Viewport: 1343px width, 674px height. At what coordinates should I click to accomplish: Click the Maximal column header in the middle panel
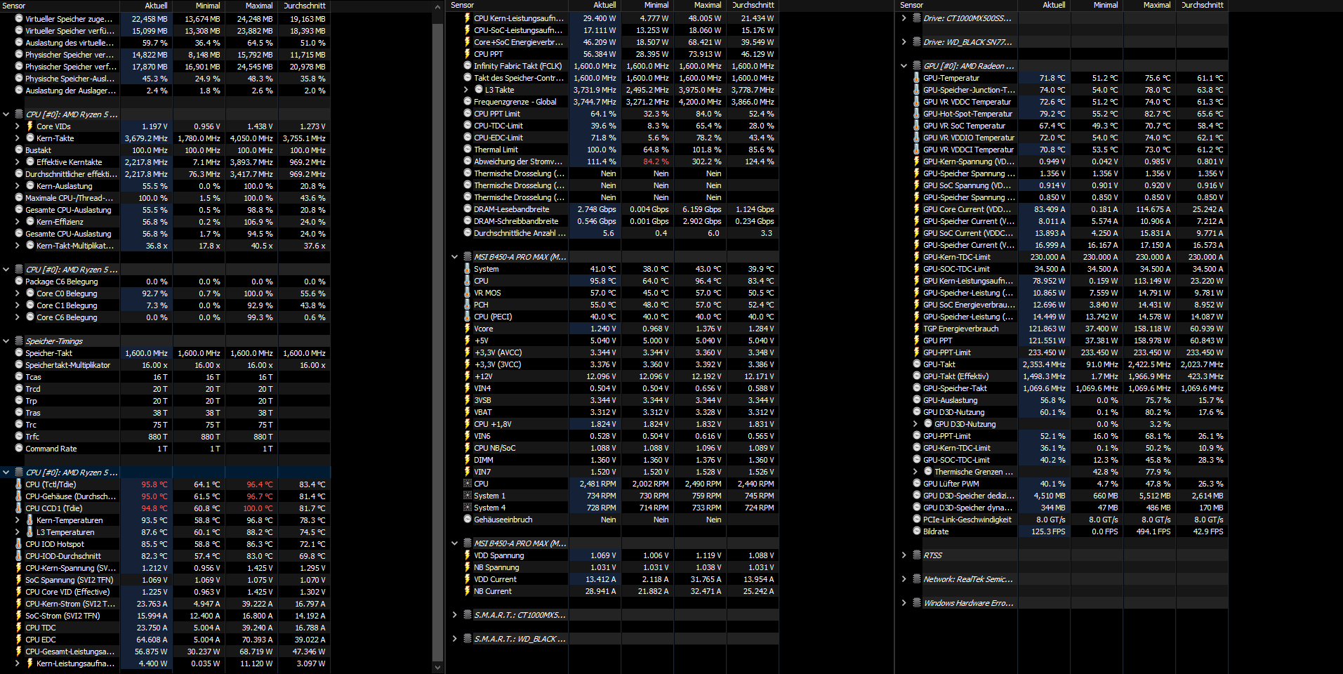700,5
